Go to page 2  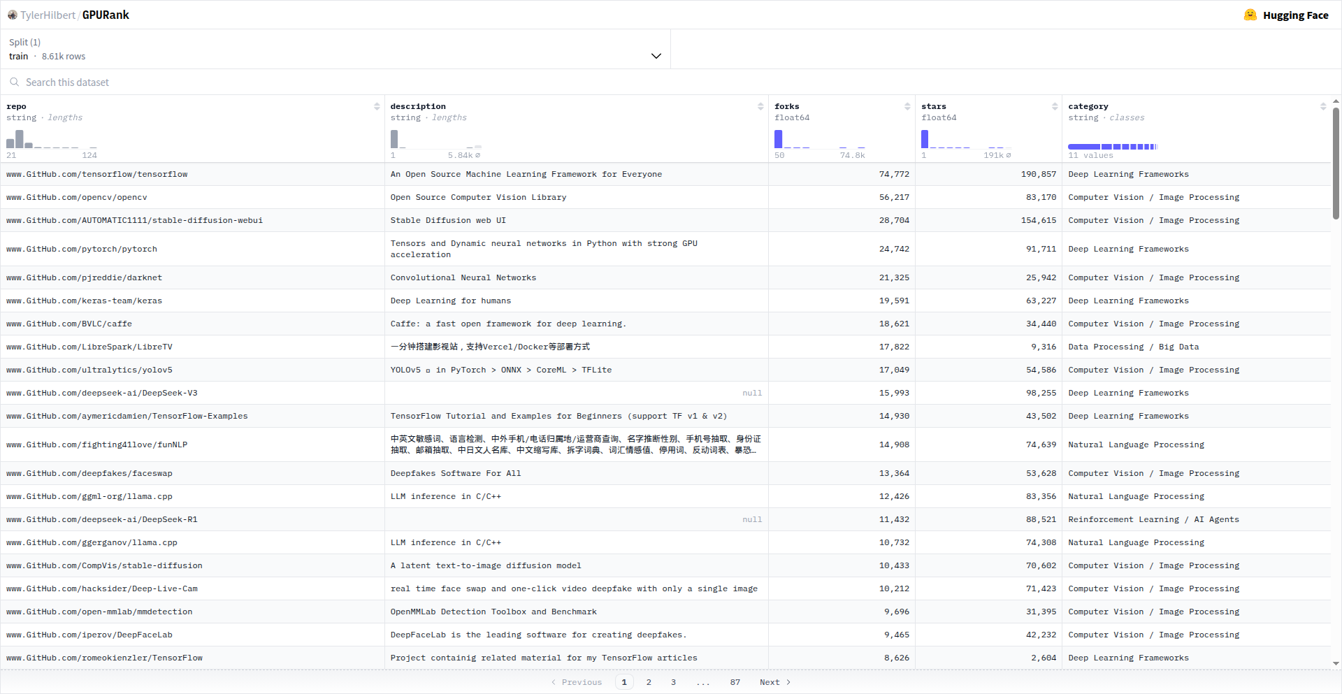(649, 682)
